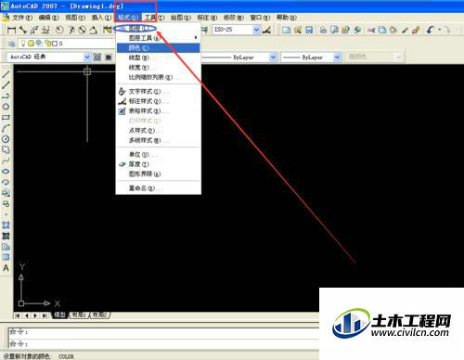Select the Rectangle draw tool
The height and width of the screenshot is (360, 464).
[x=6, y=117]
